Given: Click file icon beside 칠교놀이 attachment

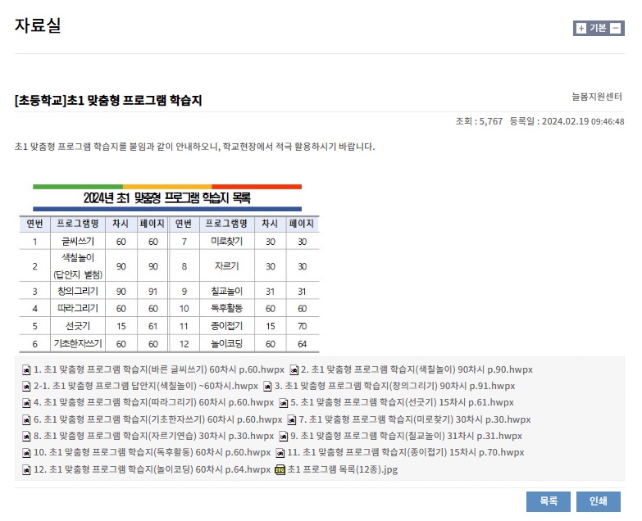Looking at the screenshot, I should 284,437.
